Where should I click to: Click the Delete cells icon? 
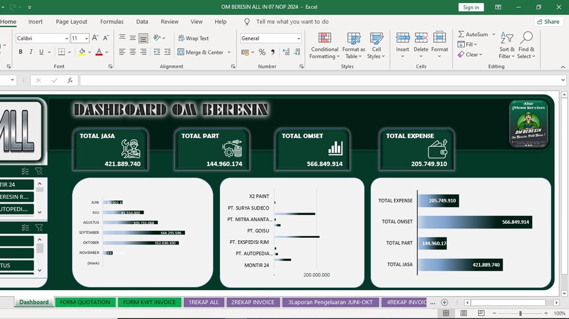(x=421, y=38)
